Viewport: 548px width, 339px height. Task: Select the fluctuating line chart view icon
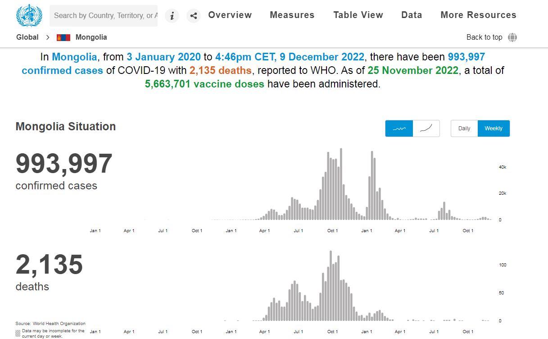click(x=399, y=128)
